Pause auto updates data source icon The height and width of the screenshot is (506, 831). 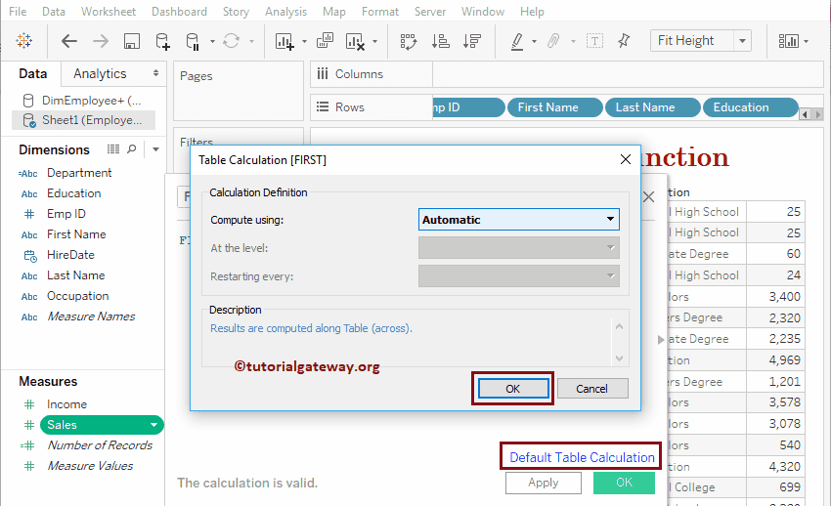pyautogui.click(x=193, y=41)
